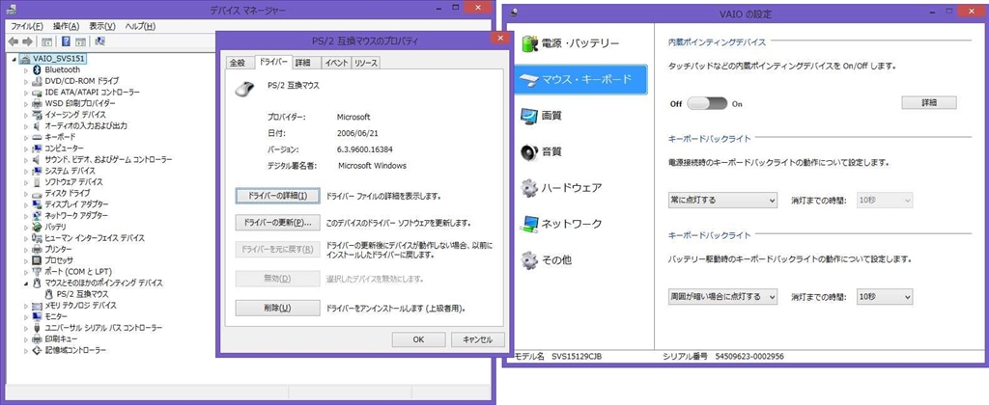Expand the イメージング デバイス node
The height and width of the screenshot is (405, 989).
[x=26, y=115]
